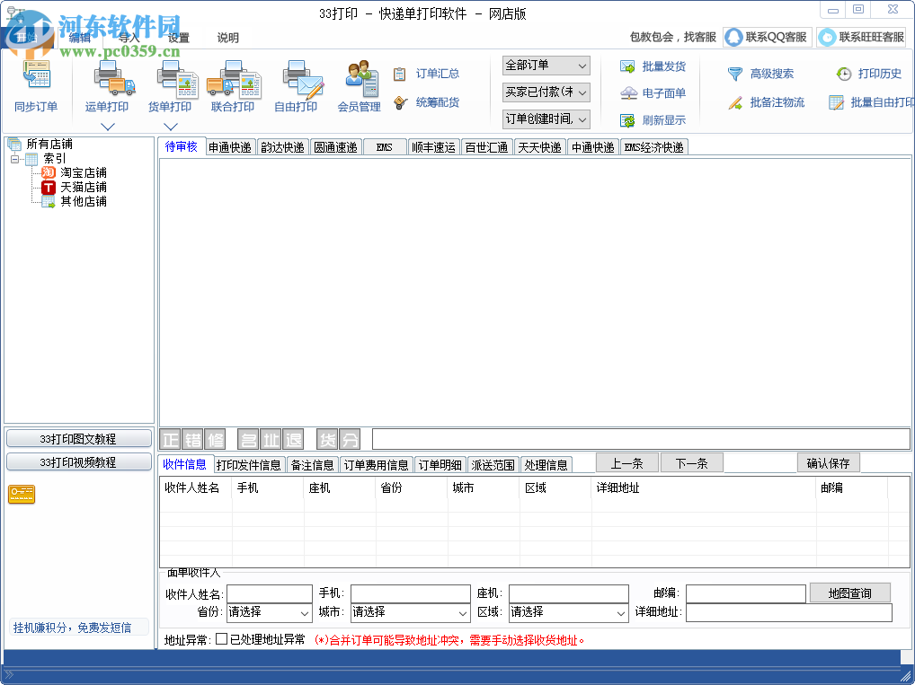Click the 确认保存 save button
The image size is (915, 685).
click(x=828, y=462)
